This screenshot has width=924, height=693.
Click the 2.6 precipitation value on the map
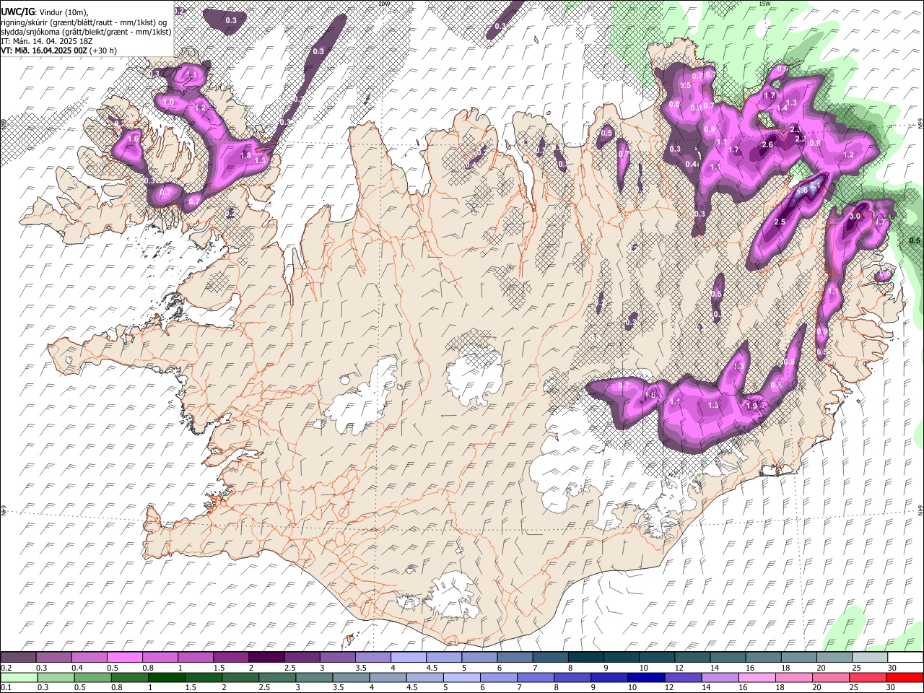pyautogui.click(x=767, y=144)
